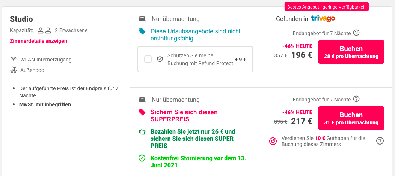Click the pink credit reward icon
The height and width of the screenshot is (176, 395).
273,141
